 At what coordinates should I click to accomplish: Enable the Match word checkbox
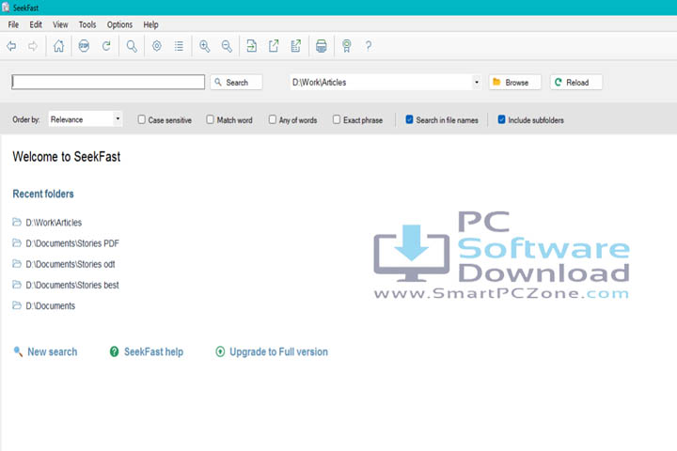click(x=210, y=119)
